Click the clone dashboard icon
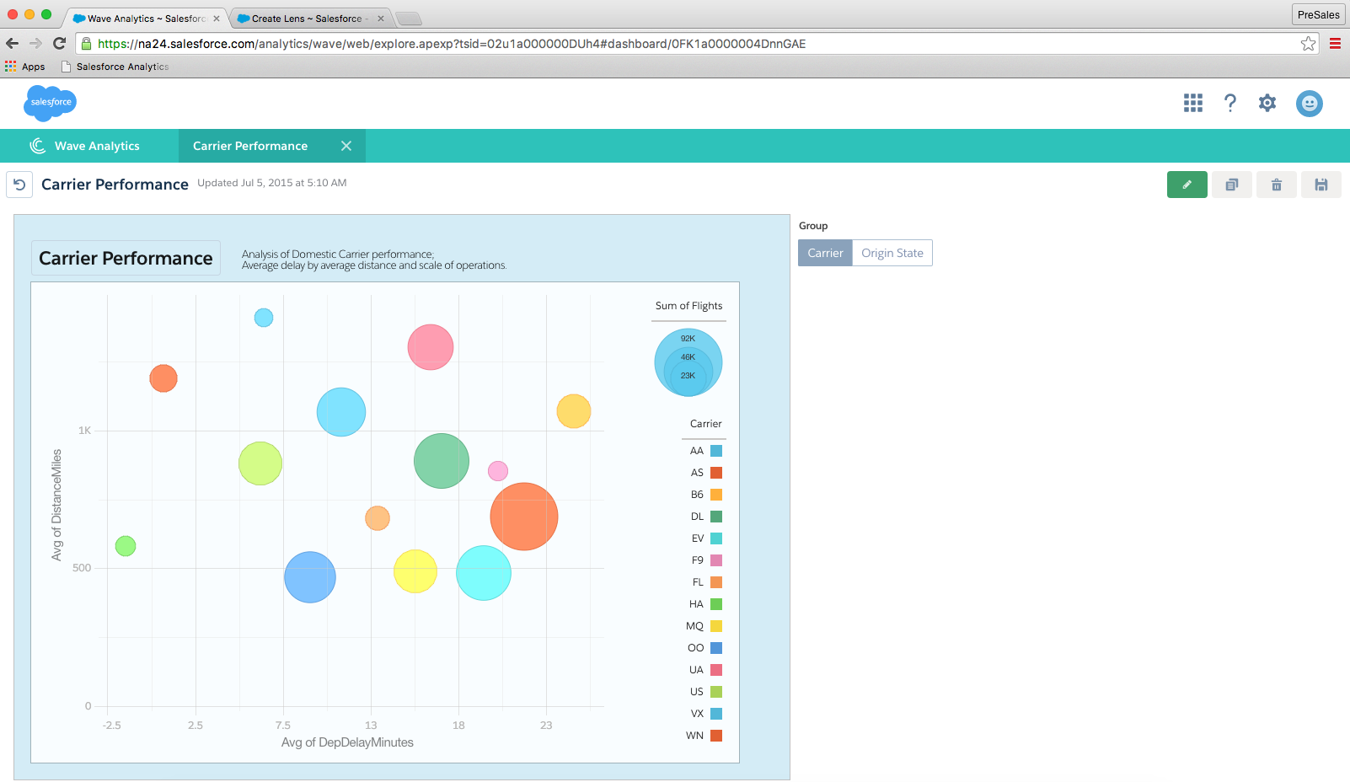Viewport: 1350px width, 782px height. pos(1232,185)
